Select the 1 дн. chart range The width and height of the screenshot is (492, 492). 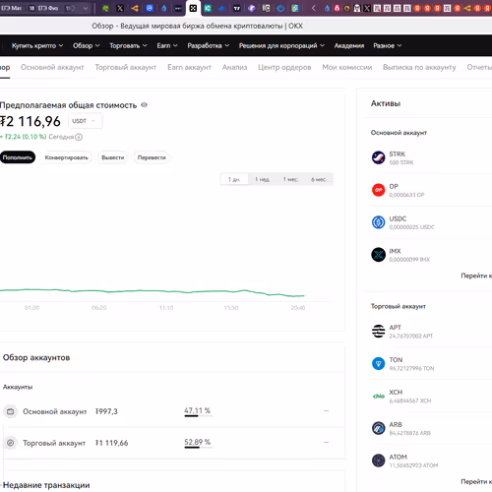[234, 179]
